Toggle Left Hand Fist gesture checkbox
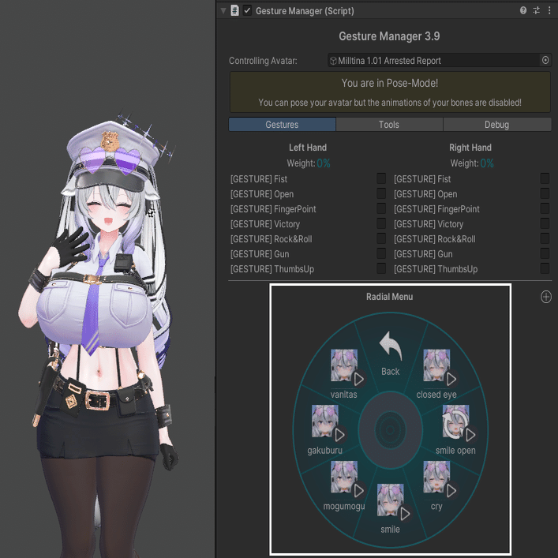Image resolution: width=558 pixels, height=558 pixels. [381, 178]
